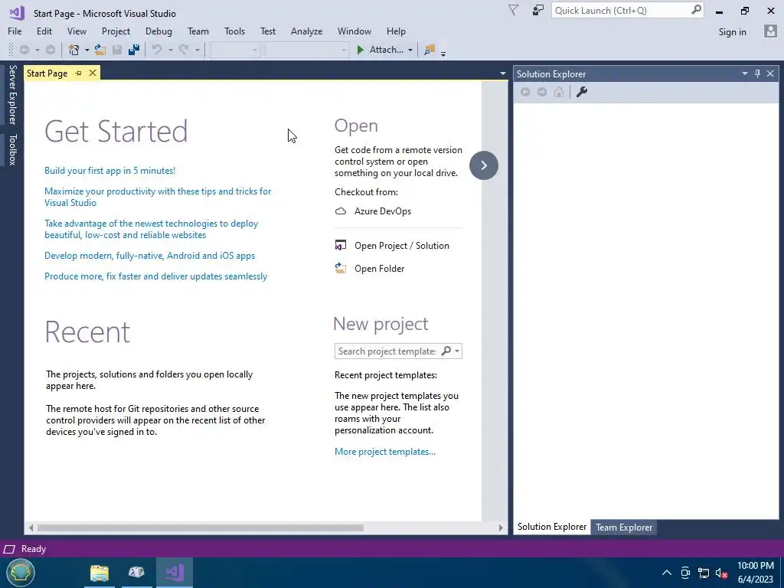The image size is (784, 588).
Task: Open the Redo history dropdown arrow
Action: pyautogui.click(x=197, y=50)
